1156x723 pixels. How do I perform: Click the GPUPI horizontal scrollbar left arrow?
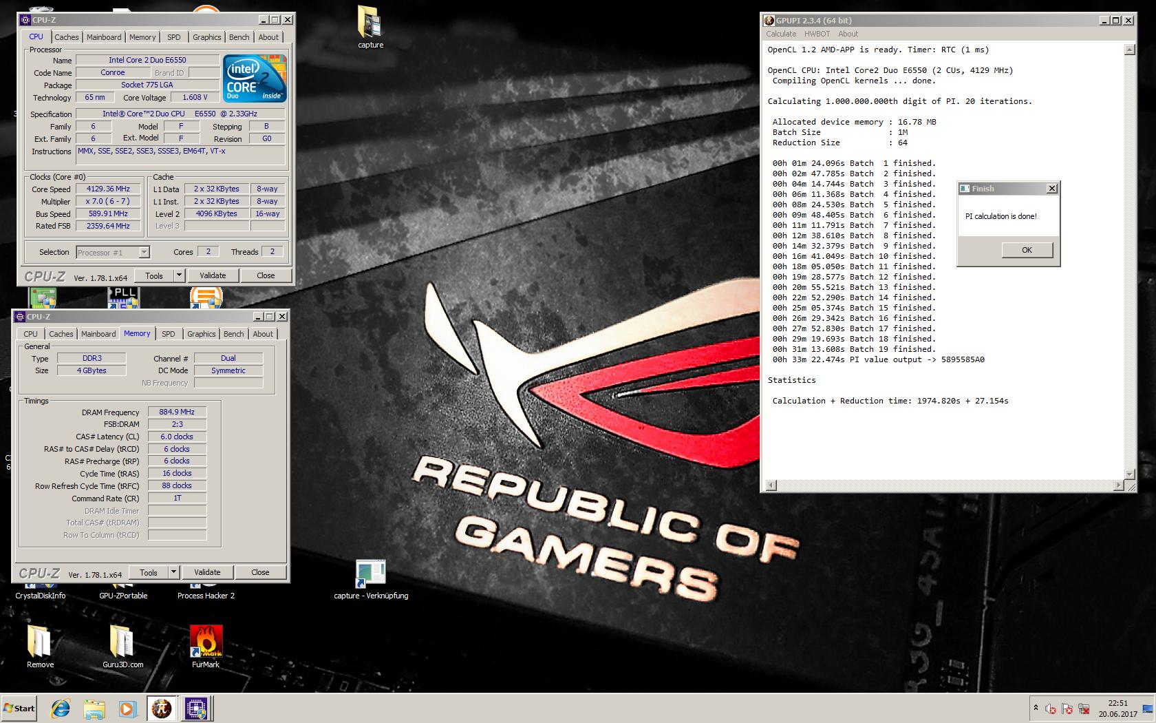[771, 485]
